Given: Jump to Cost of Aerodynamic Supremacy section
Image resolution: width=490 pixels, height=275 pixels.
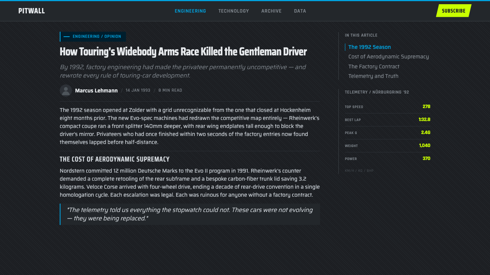Looking at the screenshot, I should (389, 57).
